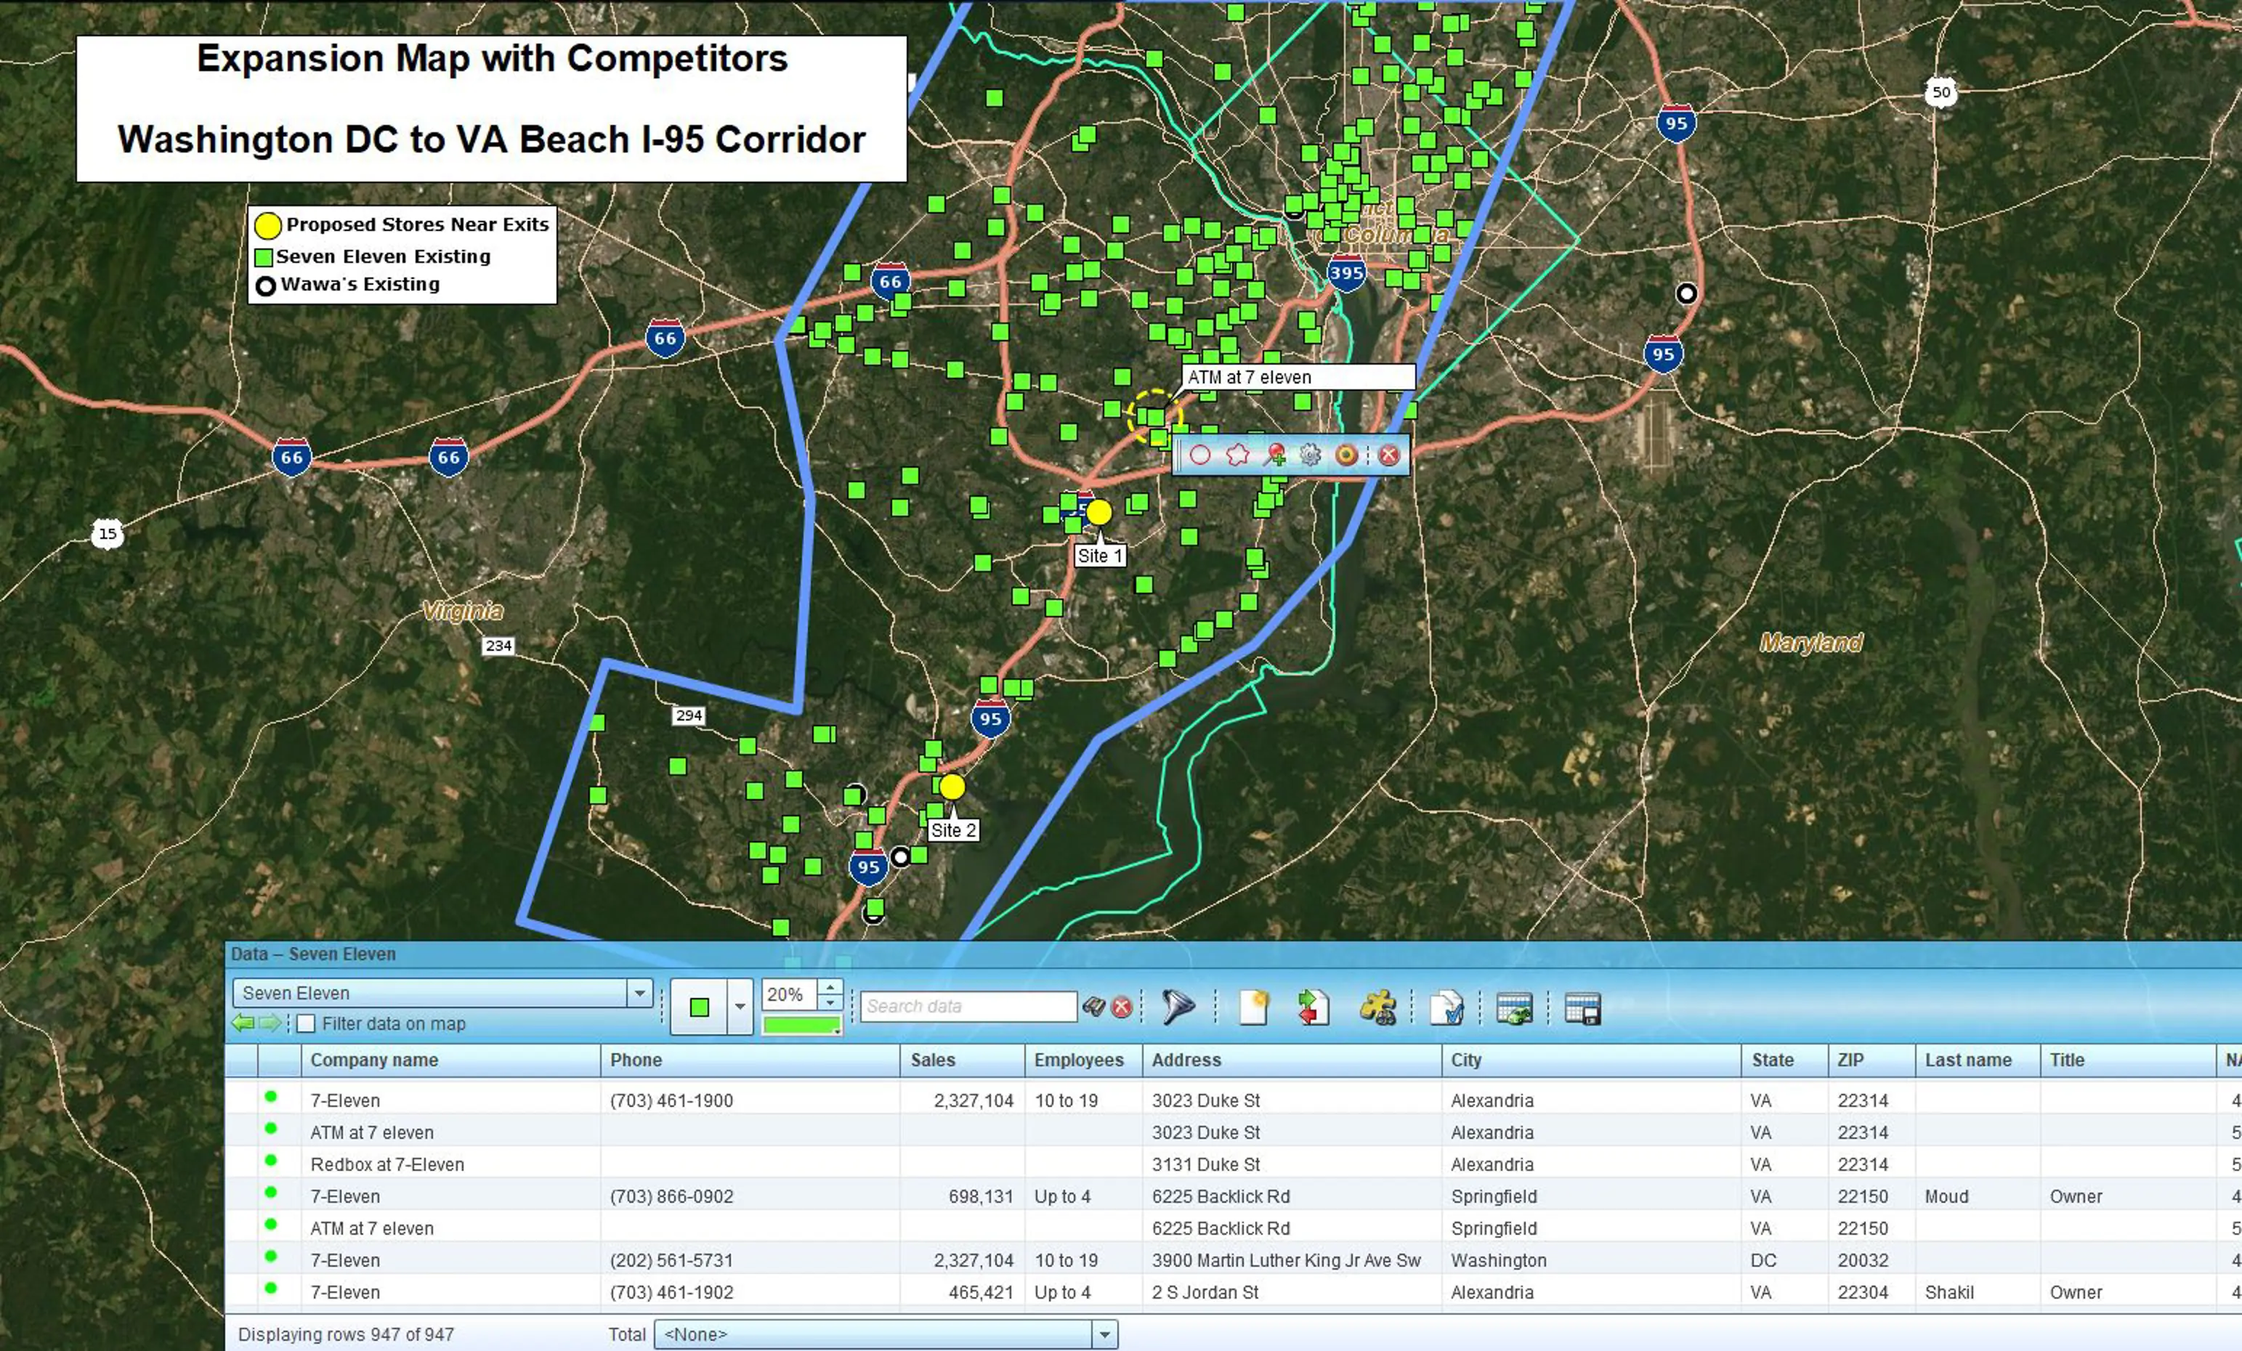Click the Data – Seven Eleven panel title bar
2242x1351 pixels.
[1233, 954]
